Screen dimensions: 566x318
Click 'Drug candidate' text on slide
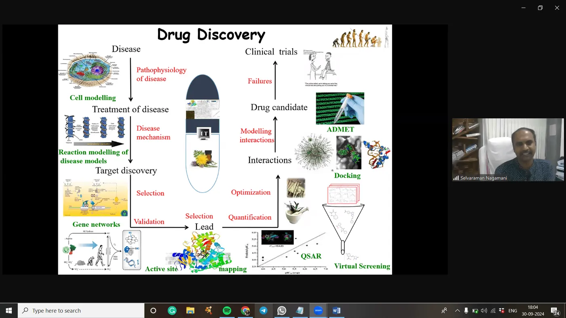pyautogui.click(x=279, y=107)
